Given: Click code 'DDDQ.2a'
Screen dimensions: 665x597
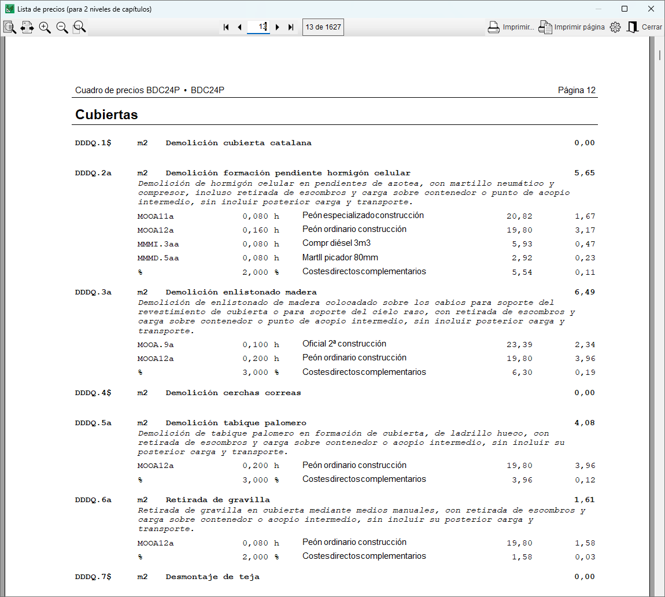Looking at the screenshot, I should pos(93,173).
